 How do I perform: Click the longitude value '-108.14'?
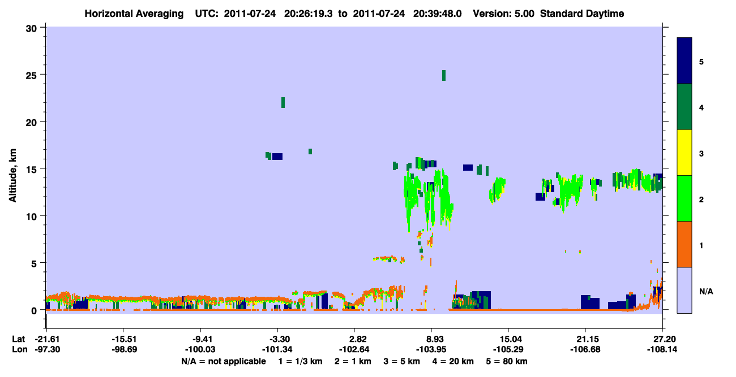[x=662, y=349]
